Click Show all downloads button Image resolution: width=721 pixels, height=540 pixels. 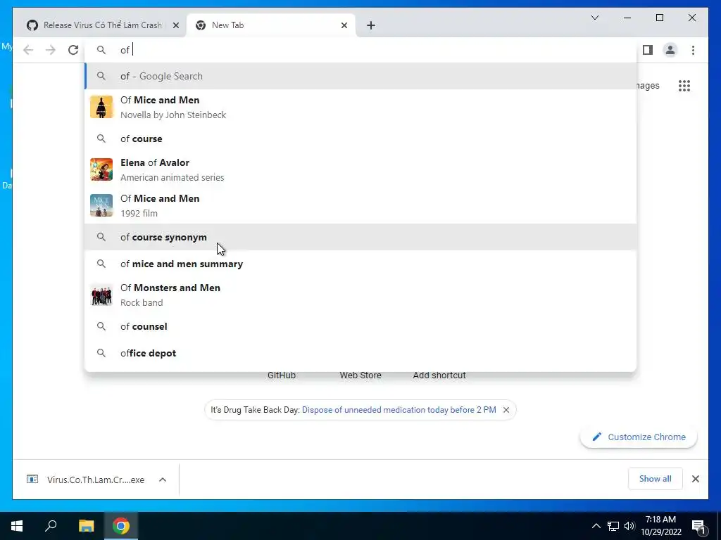pos(655,479)
